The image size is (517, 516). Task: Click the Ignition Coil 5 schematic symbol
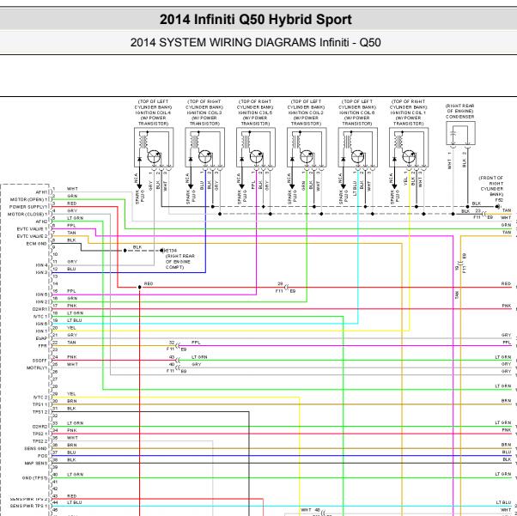[256, 148]
